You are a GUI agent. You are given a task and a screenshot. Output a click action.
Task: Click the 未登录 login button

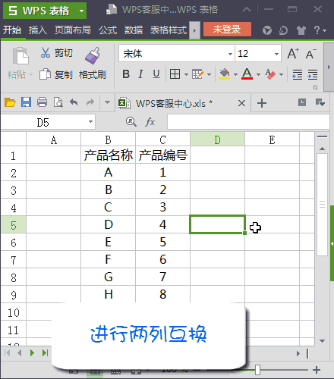(x=227, y=30)
